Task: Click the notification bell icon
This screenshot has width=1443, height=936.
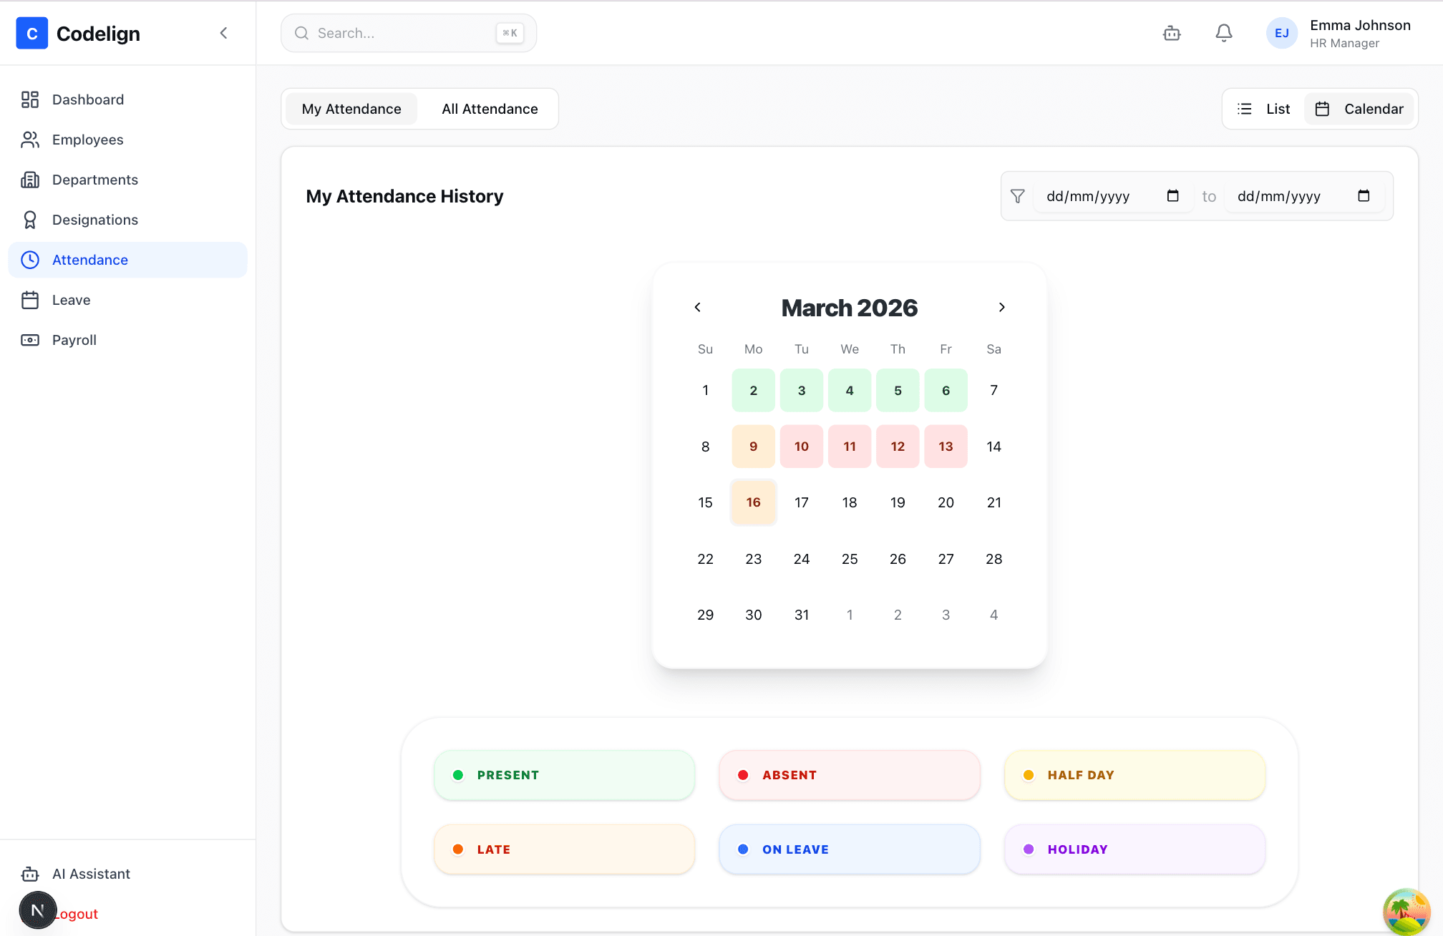Action: 1224,33
